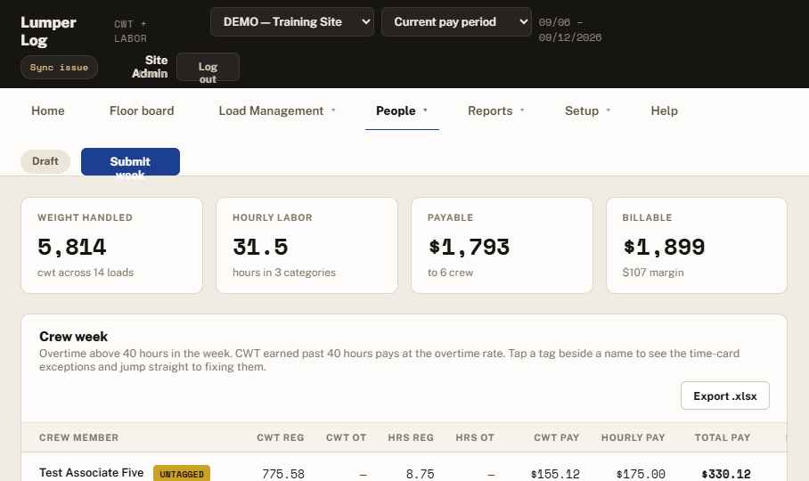Click the hours in 3 categories text
809x481 pixels.
pos(284,273)
